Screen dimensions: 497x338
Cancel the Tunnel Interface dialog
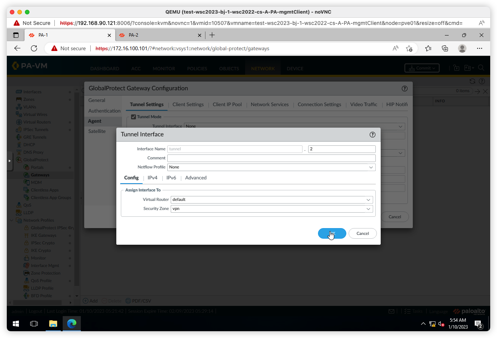coord(363,233)
